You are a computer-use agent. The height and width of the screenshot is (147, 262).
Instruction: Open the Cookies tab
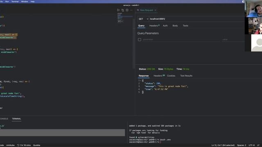click(171, 76)
